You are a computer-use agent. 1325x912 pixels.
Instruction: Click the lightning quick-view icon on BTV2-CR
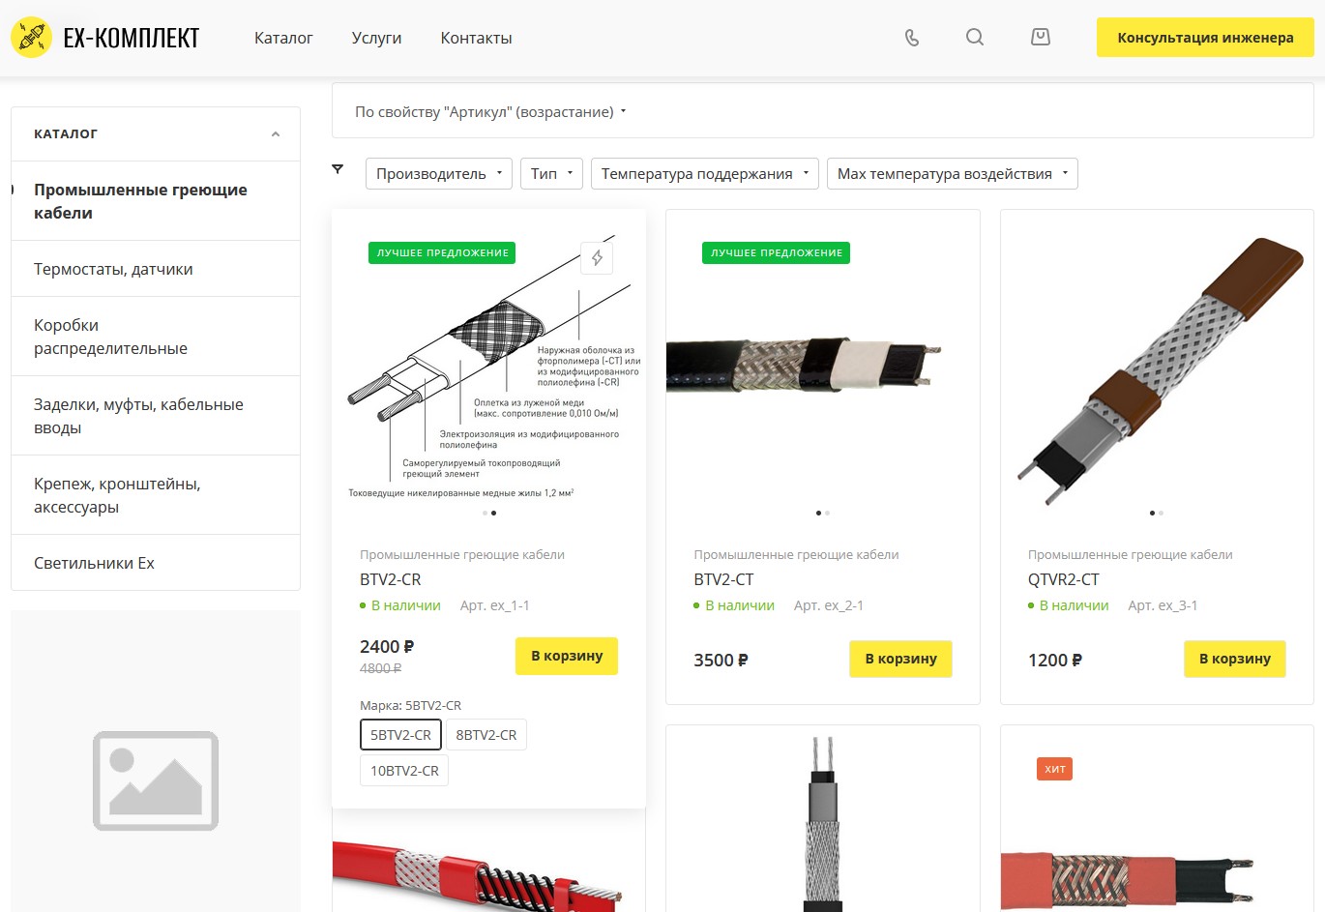pyautogui.click(x=597, y=257)
